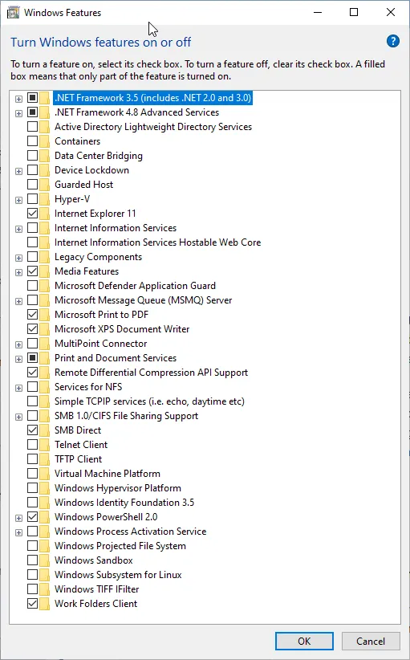The height and width of the screenshot is (660, 410).
Task: Expand .NET Framework 3.5 tree node
Action: point(18,99)
